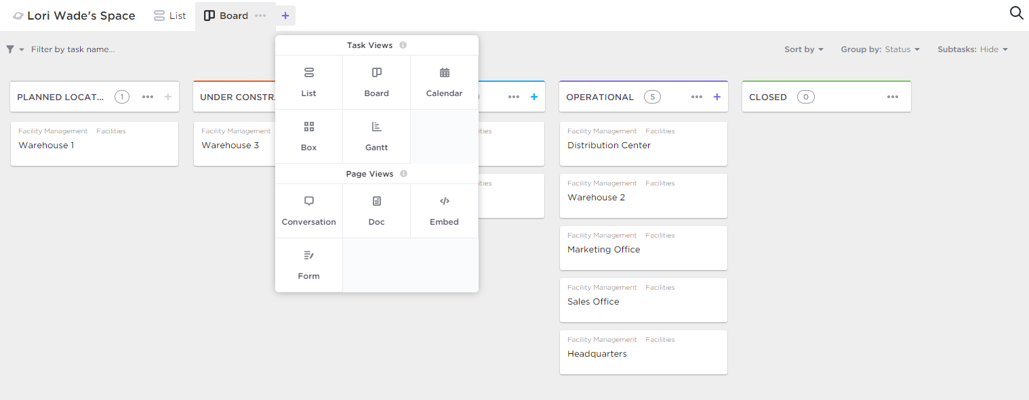Click the Task Views info icon
The height and width of the screenshot is (400, 1029).
403,45
